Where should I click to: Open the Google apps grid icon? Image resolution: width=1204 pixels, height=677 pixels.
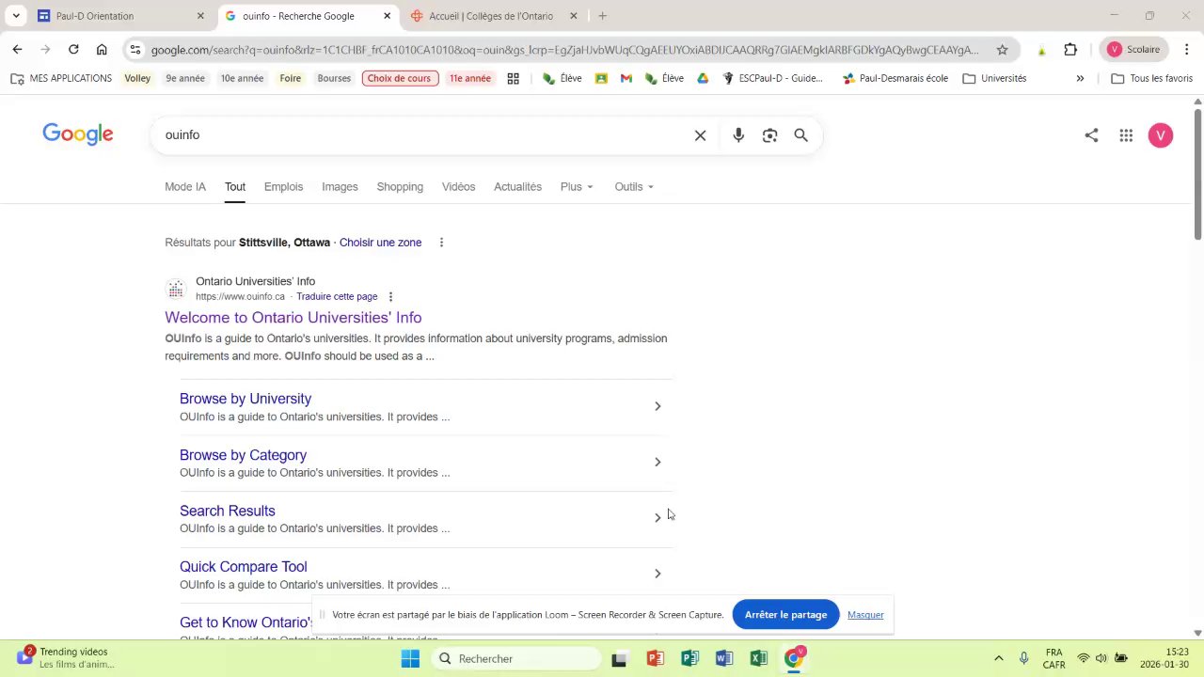pyautogui.click(x=1126, y=135)
